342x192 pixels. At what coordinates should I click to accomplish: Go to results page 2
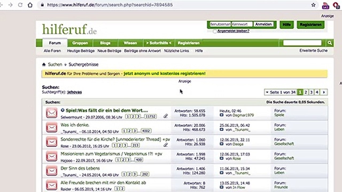point(306,92)
